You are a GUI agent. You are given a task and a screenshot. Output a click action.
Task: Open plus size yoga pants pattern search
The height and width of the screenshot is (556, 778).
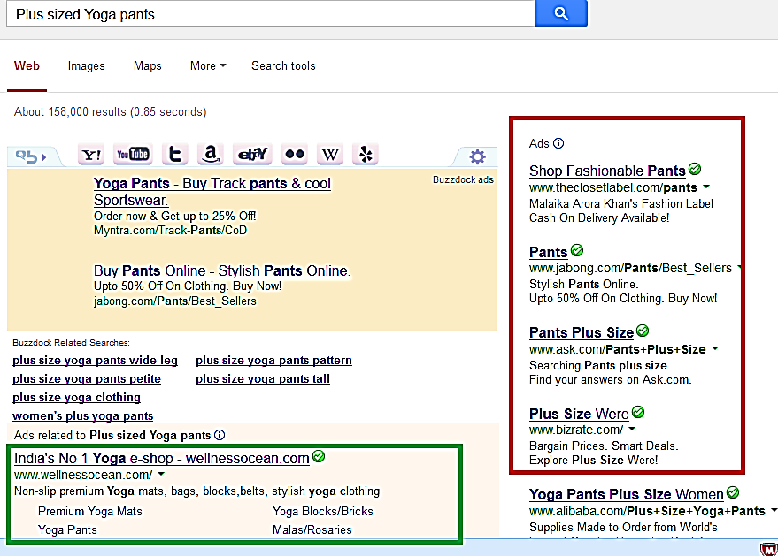coord(273,361)
